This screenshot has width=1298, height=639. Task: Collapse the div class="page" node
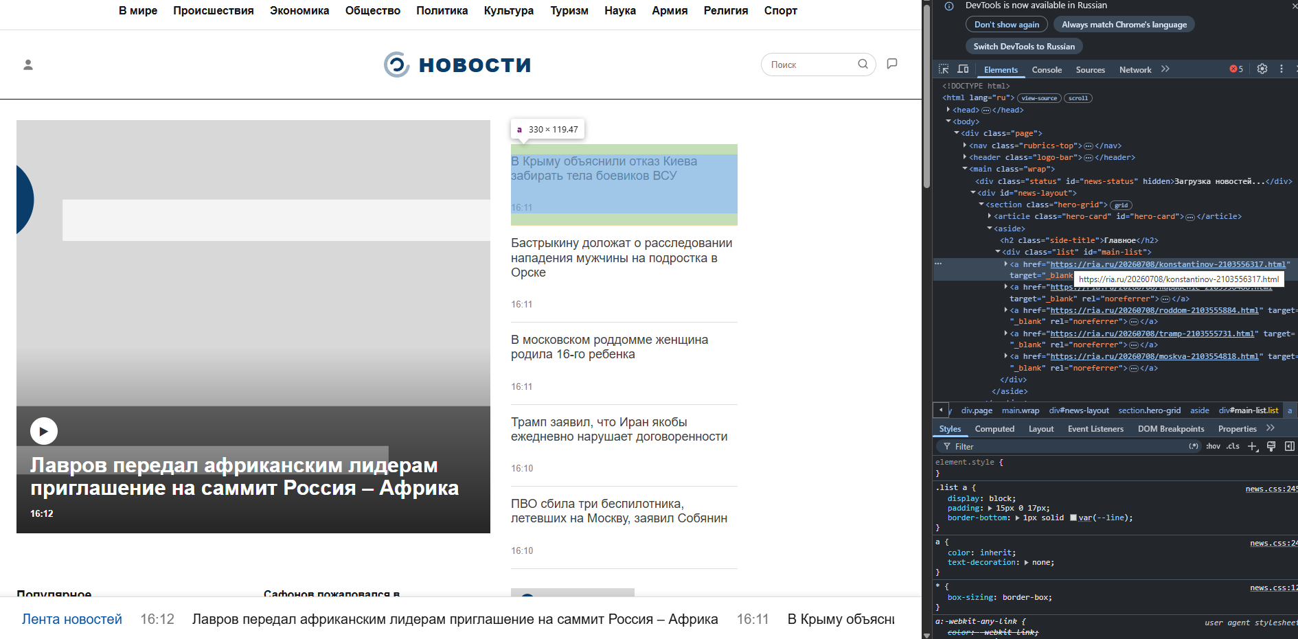[957, 133]
